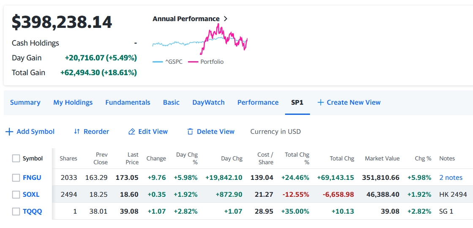Click the Edit View pencil icon
The image size is (473, 228).
(132, 132)
